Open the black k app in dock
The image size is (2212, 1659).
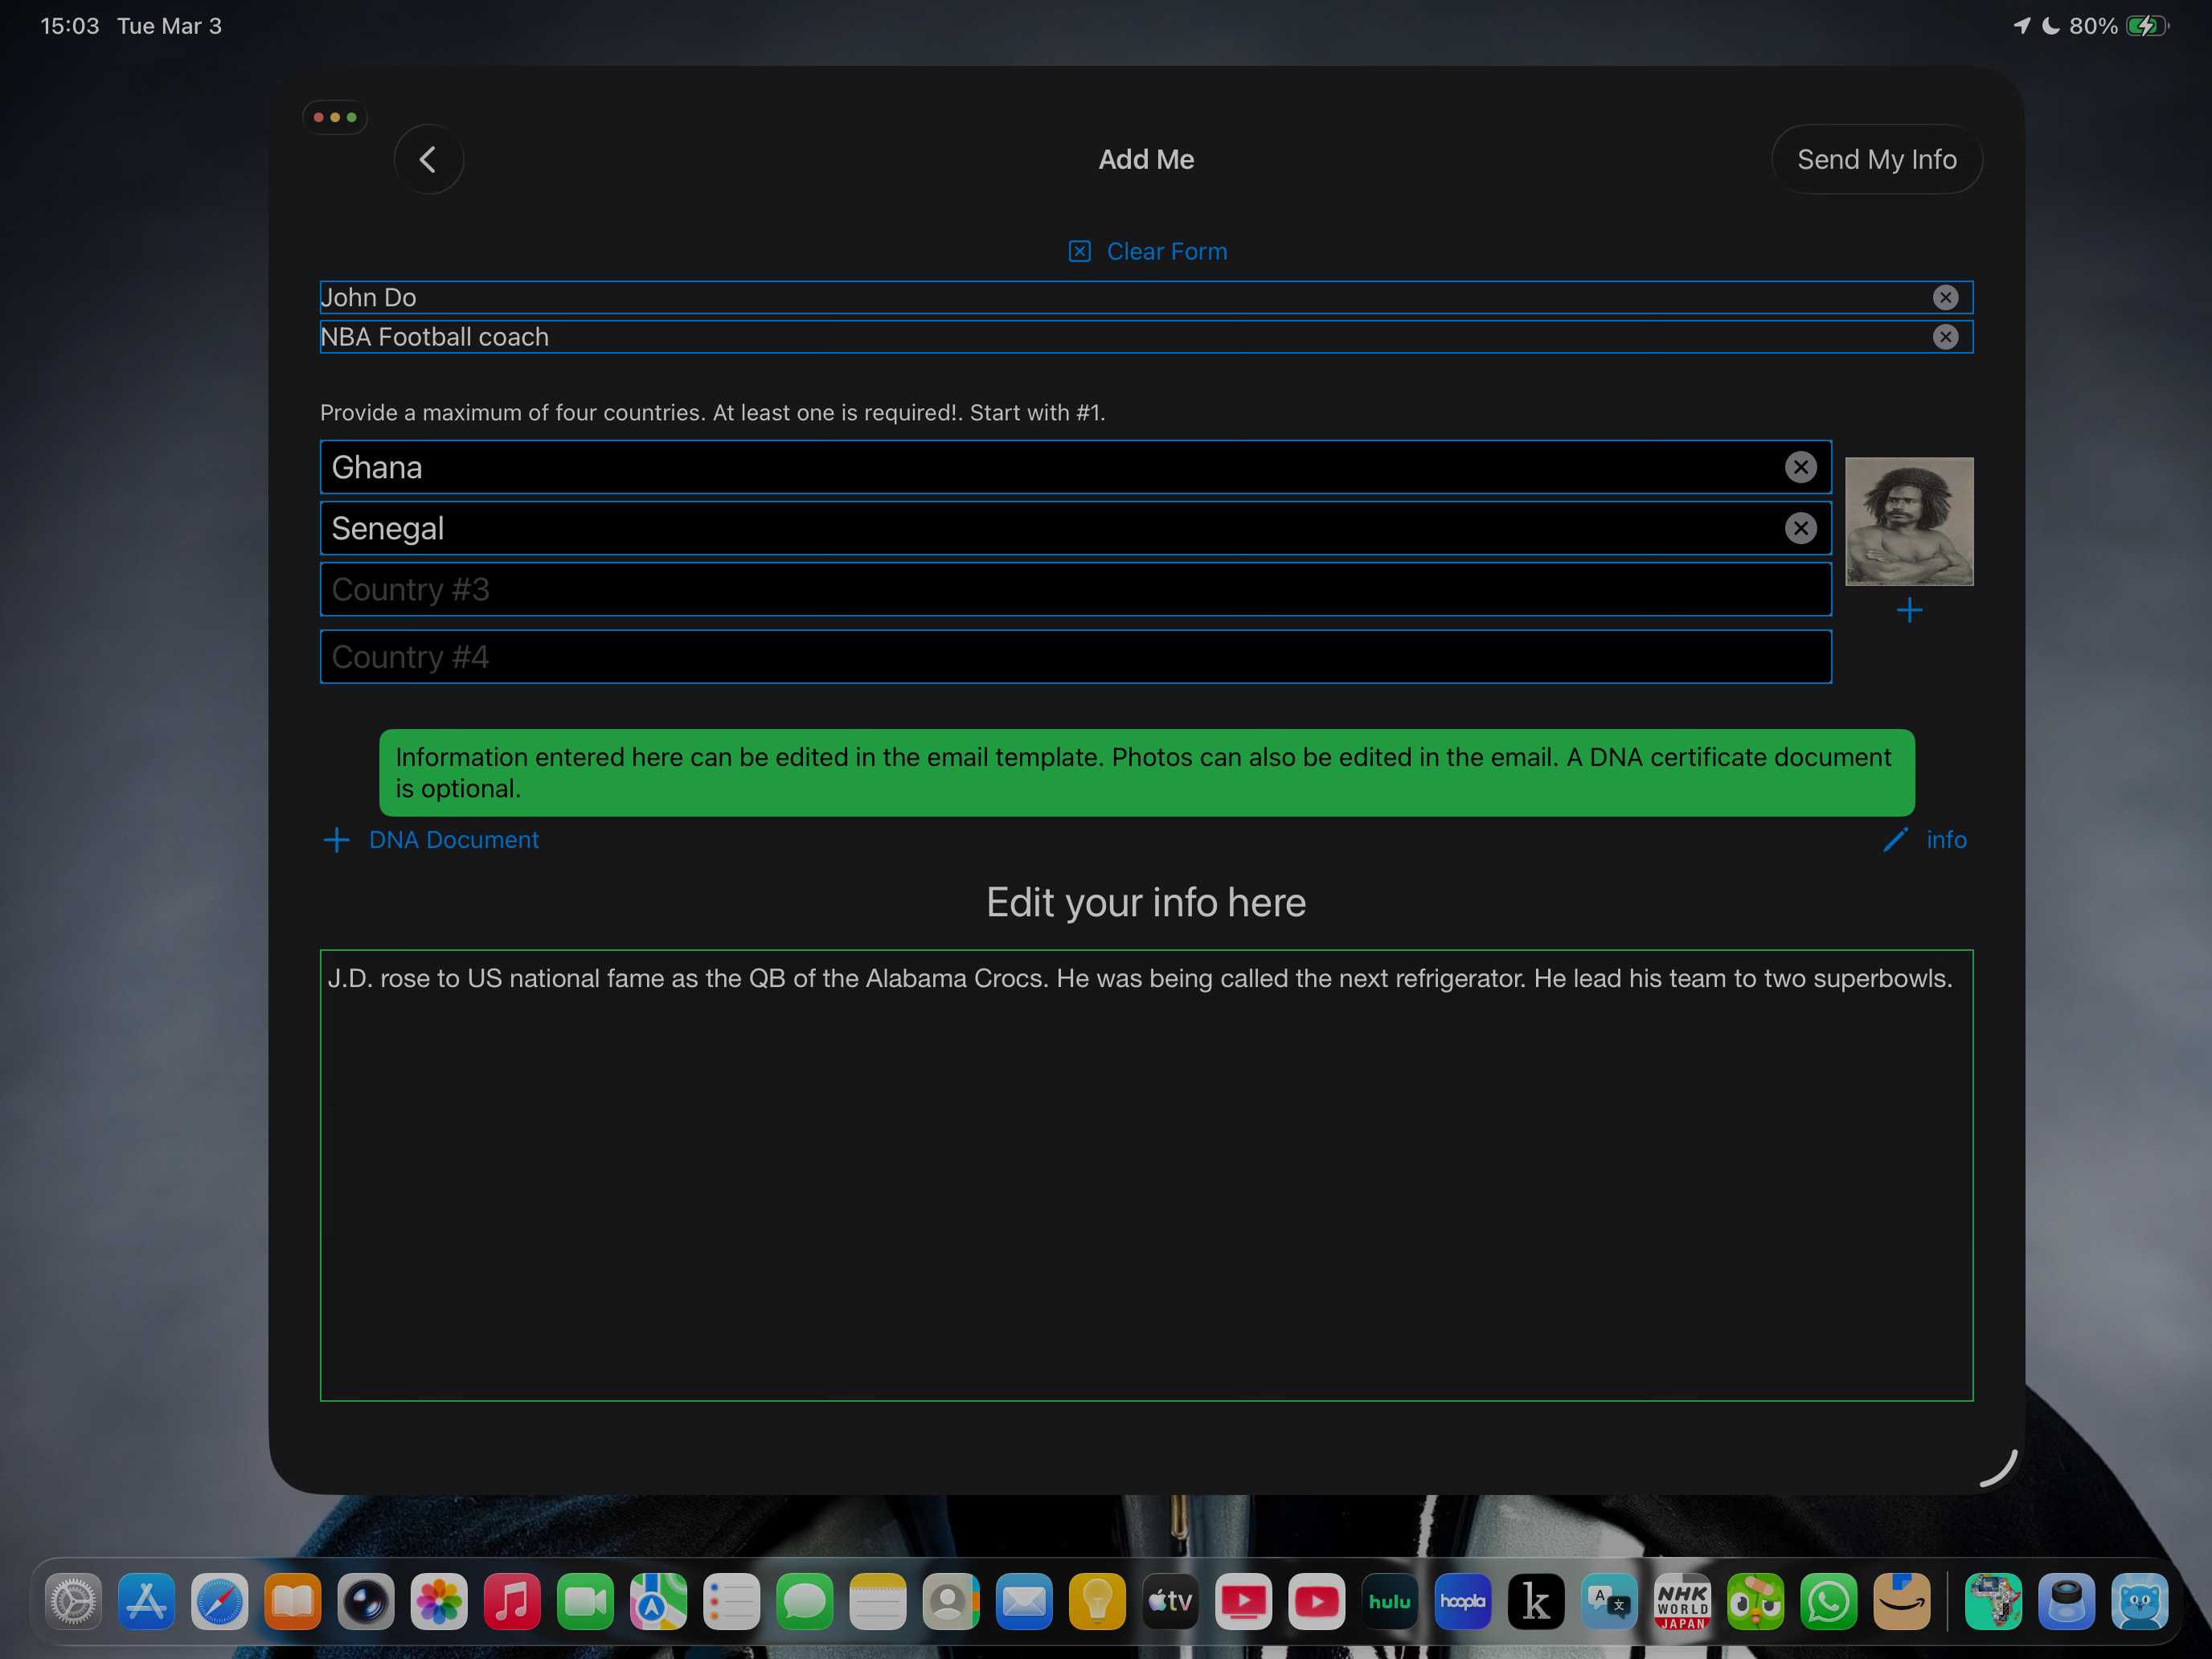coord(1536,1602)
